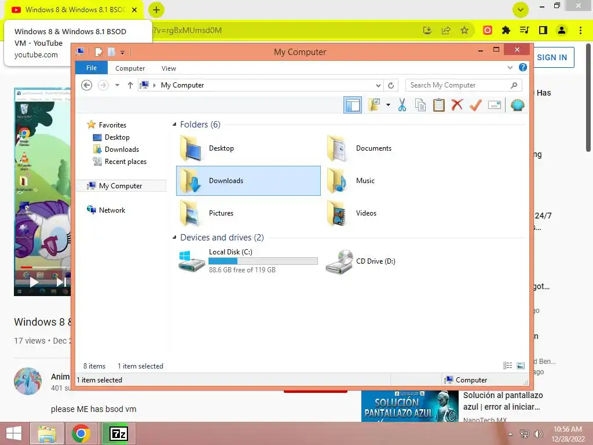Select Favorites in navigation pane
The height and width of the screenshot is (445, 593).
(107, 125)
